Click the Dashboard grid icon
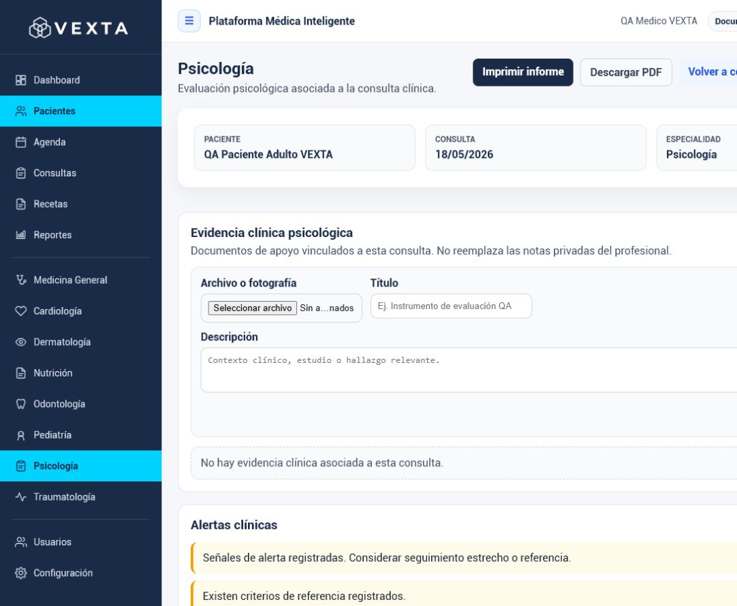Viewport: 737px width, 606px height. coord(20,80)
